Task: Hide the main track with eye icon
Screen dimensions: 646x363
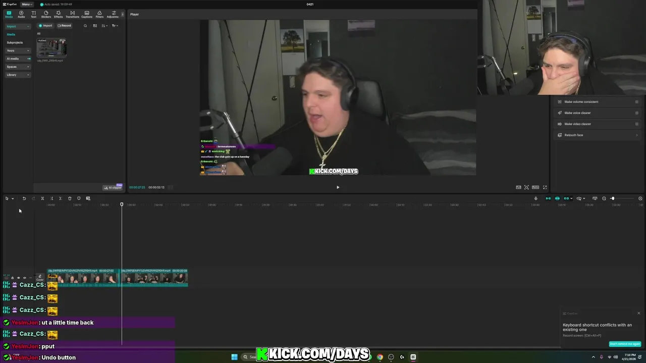Action: tap(19, 278)
